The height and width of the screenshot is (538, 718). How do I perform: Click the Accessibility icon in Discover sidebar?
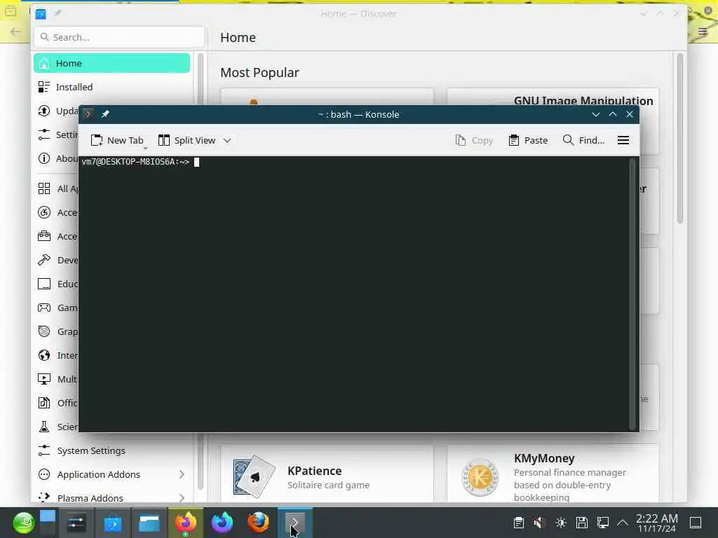pos(44,212)
